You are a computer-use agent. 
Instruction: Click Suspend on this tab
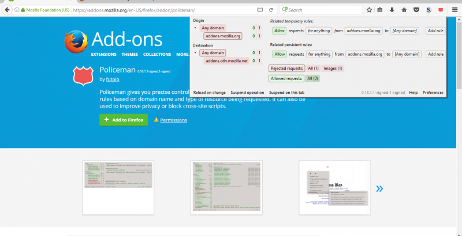(x=286, y=93)
